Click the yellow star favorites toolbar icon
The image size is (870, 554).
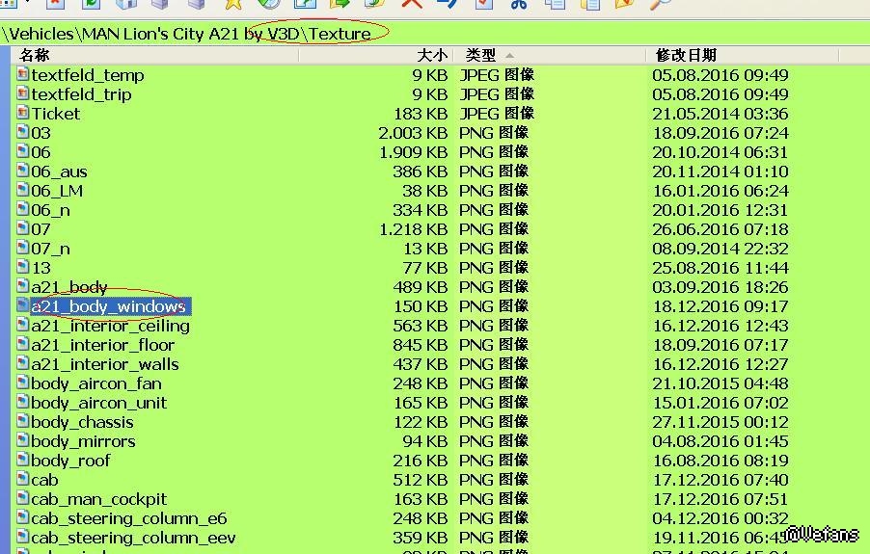(233, 5)
